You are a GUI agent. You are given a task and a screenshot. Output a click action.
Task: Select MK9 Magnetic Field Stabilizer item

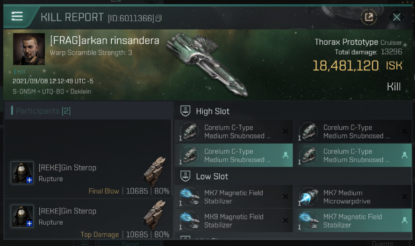pyautogui.click(x=234, y=221)
